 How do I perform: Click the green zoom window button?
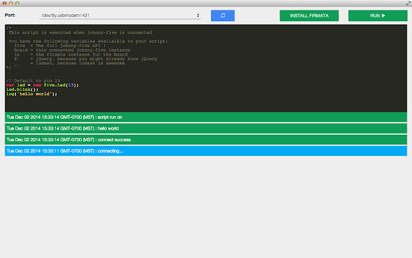[x=17, y=3]
